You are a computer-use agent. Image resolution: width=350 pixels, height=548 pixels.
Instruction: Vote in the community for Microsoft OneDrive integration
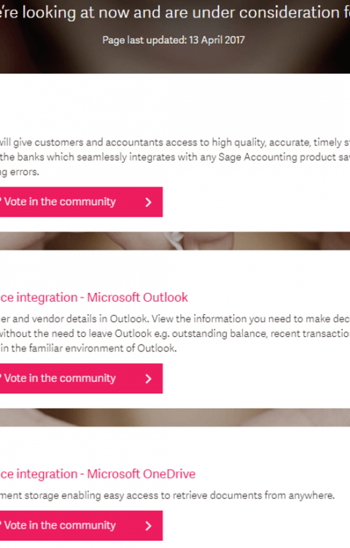(x=81, y=525)
